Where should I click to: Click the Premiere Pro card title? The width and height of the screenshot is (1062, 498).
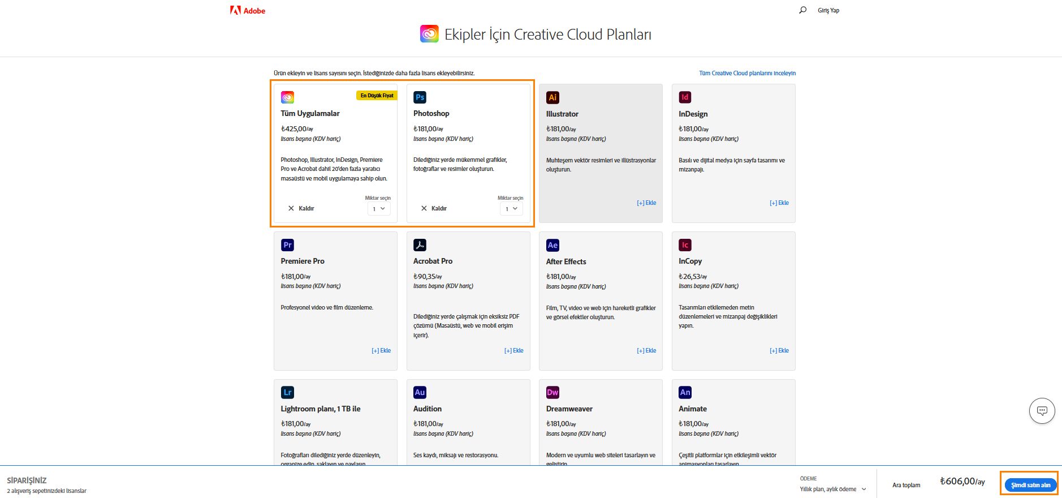(x=303, y=261)
